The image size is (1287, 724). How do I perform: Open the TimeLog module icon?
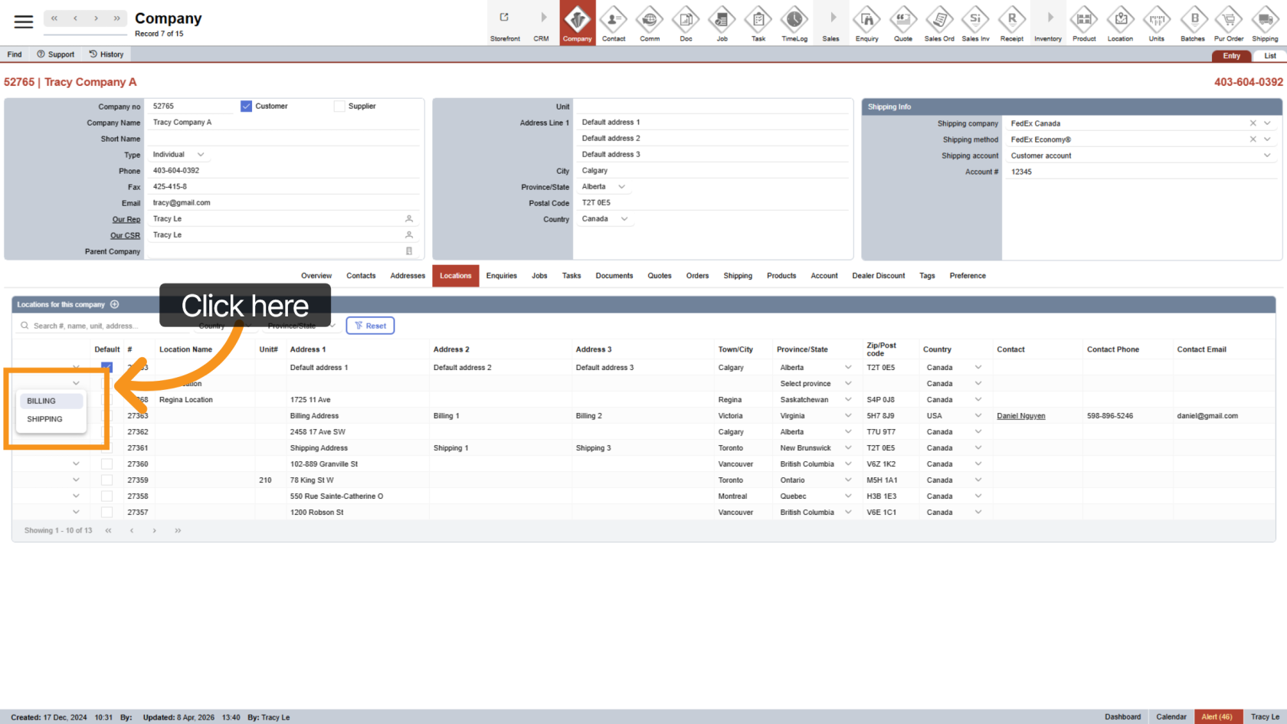[794, 23]
